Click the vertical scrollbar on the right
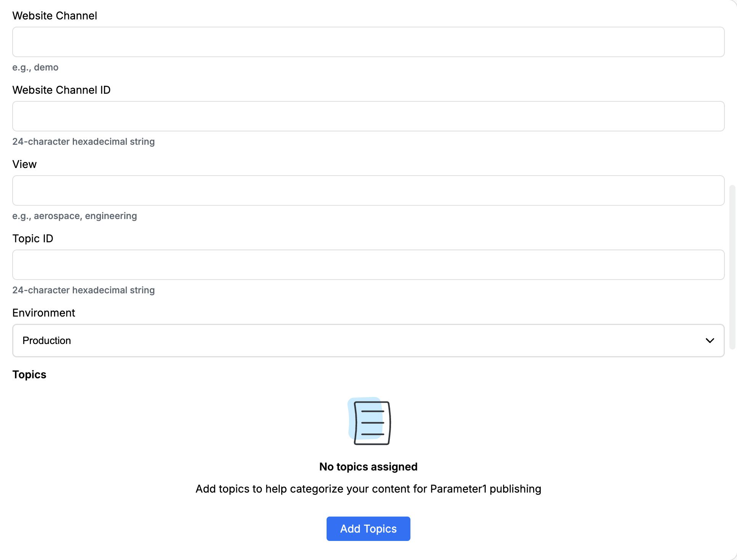The height and width of the screenshot is (560, 737). coord(732,267)
